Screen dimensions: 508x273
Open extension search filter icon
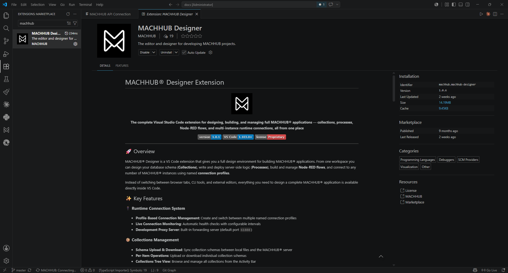[x=75, y=23]
